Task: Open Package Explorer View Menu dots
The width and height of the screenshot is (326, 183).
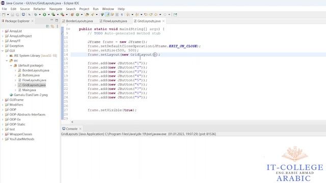Action: point(57,26)
